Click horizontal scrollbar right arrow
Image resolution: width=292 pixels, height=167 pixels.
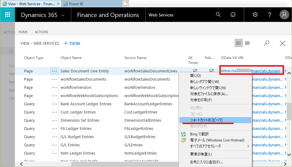coord(285,164)
